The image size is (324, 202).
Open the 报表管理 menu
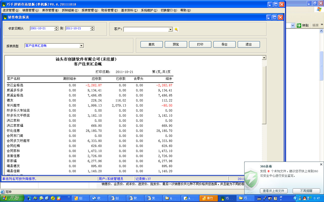(x=90, y=10)
